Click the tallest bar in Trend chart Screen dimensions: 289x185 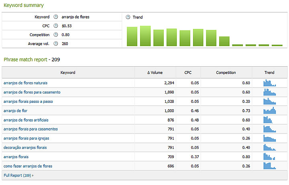coord(145,36)
